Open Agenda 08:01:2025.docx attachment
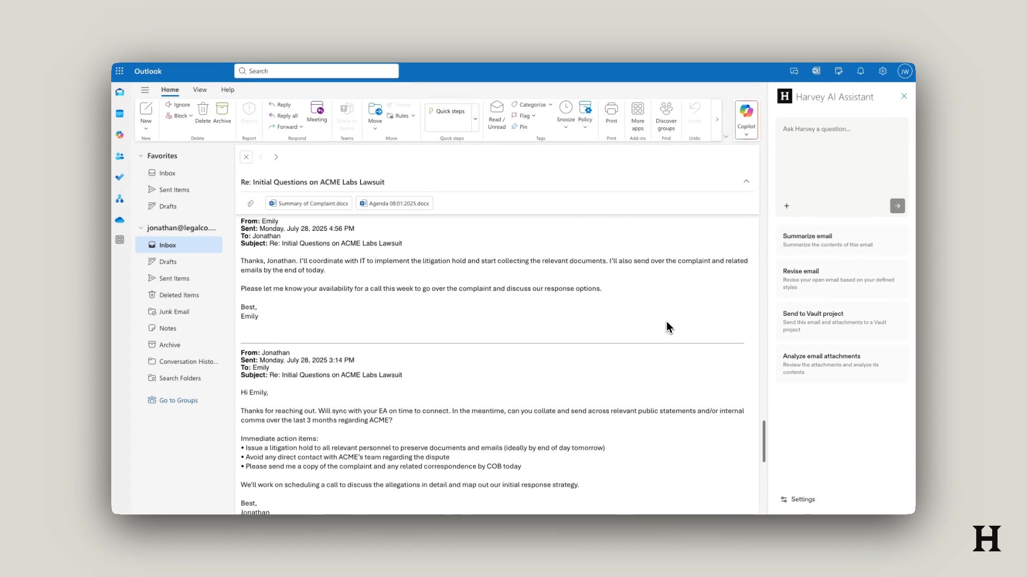The image size is (1027, 577). (x=394, y=203)
